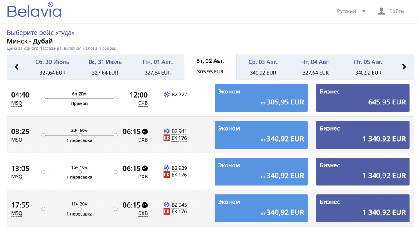Open EK 176 details in 08:25 row

[x=179, y=138]
